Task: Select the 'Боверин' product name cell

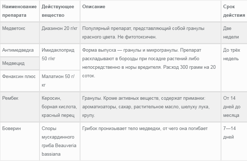Action: click(x=12, y=128)
